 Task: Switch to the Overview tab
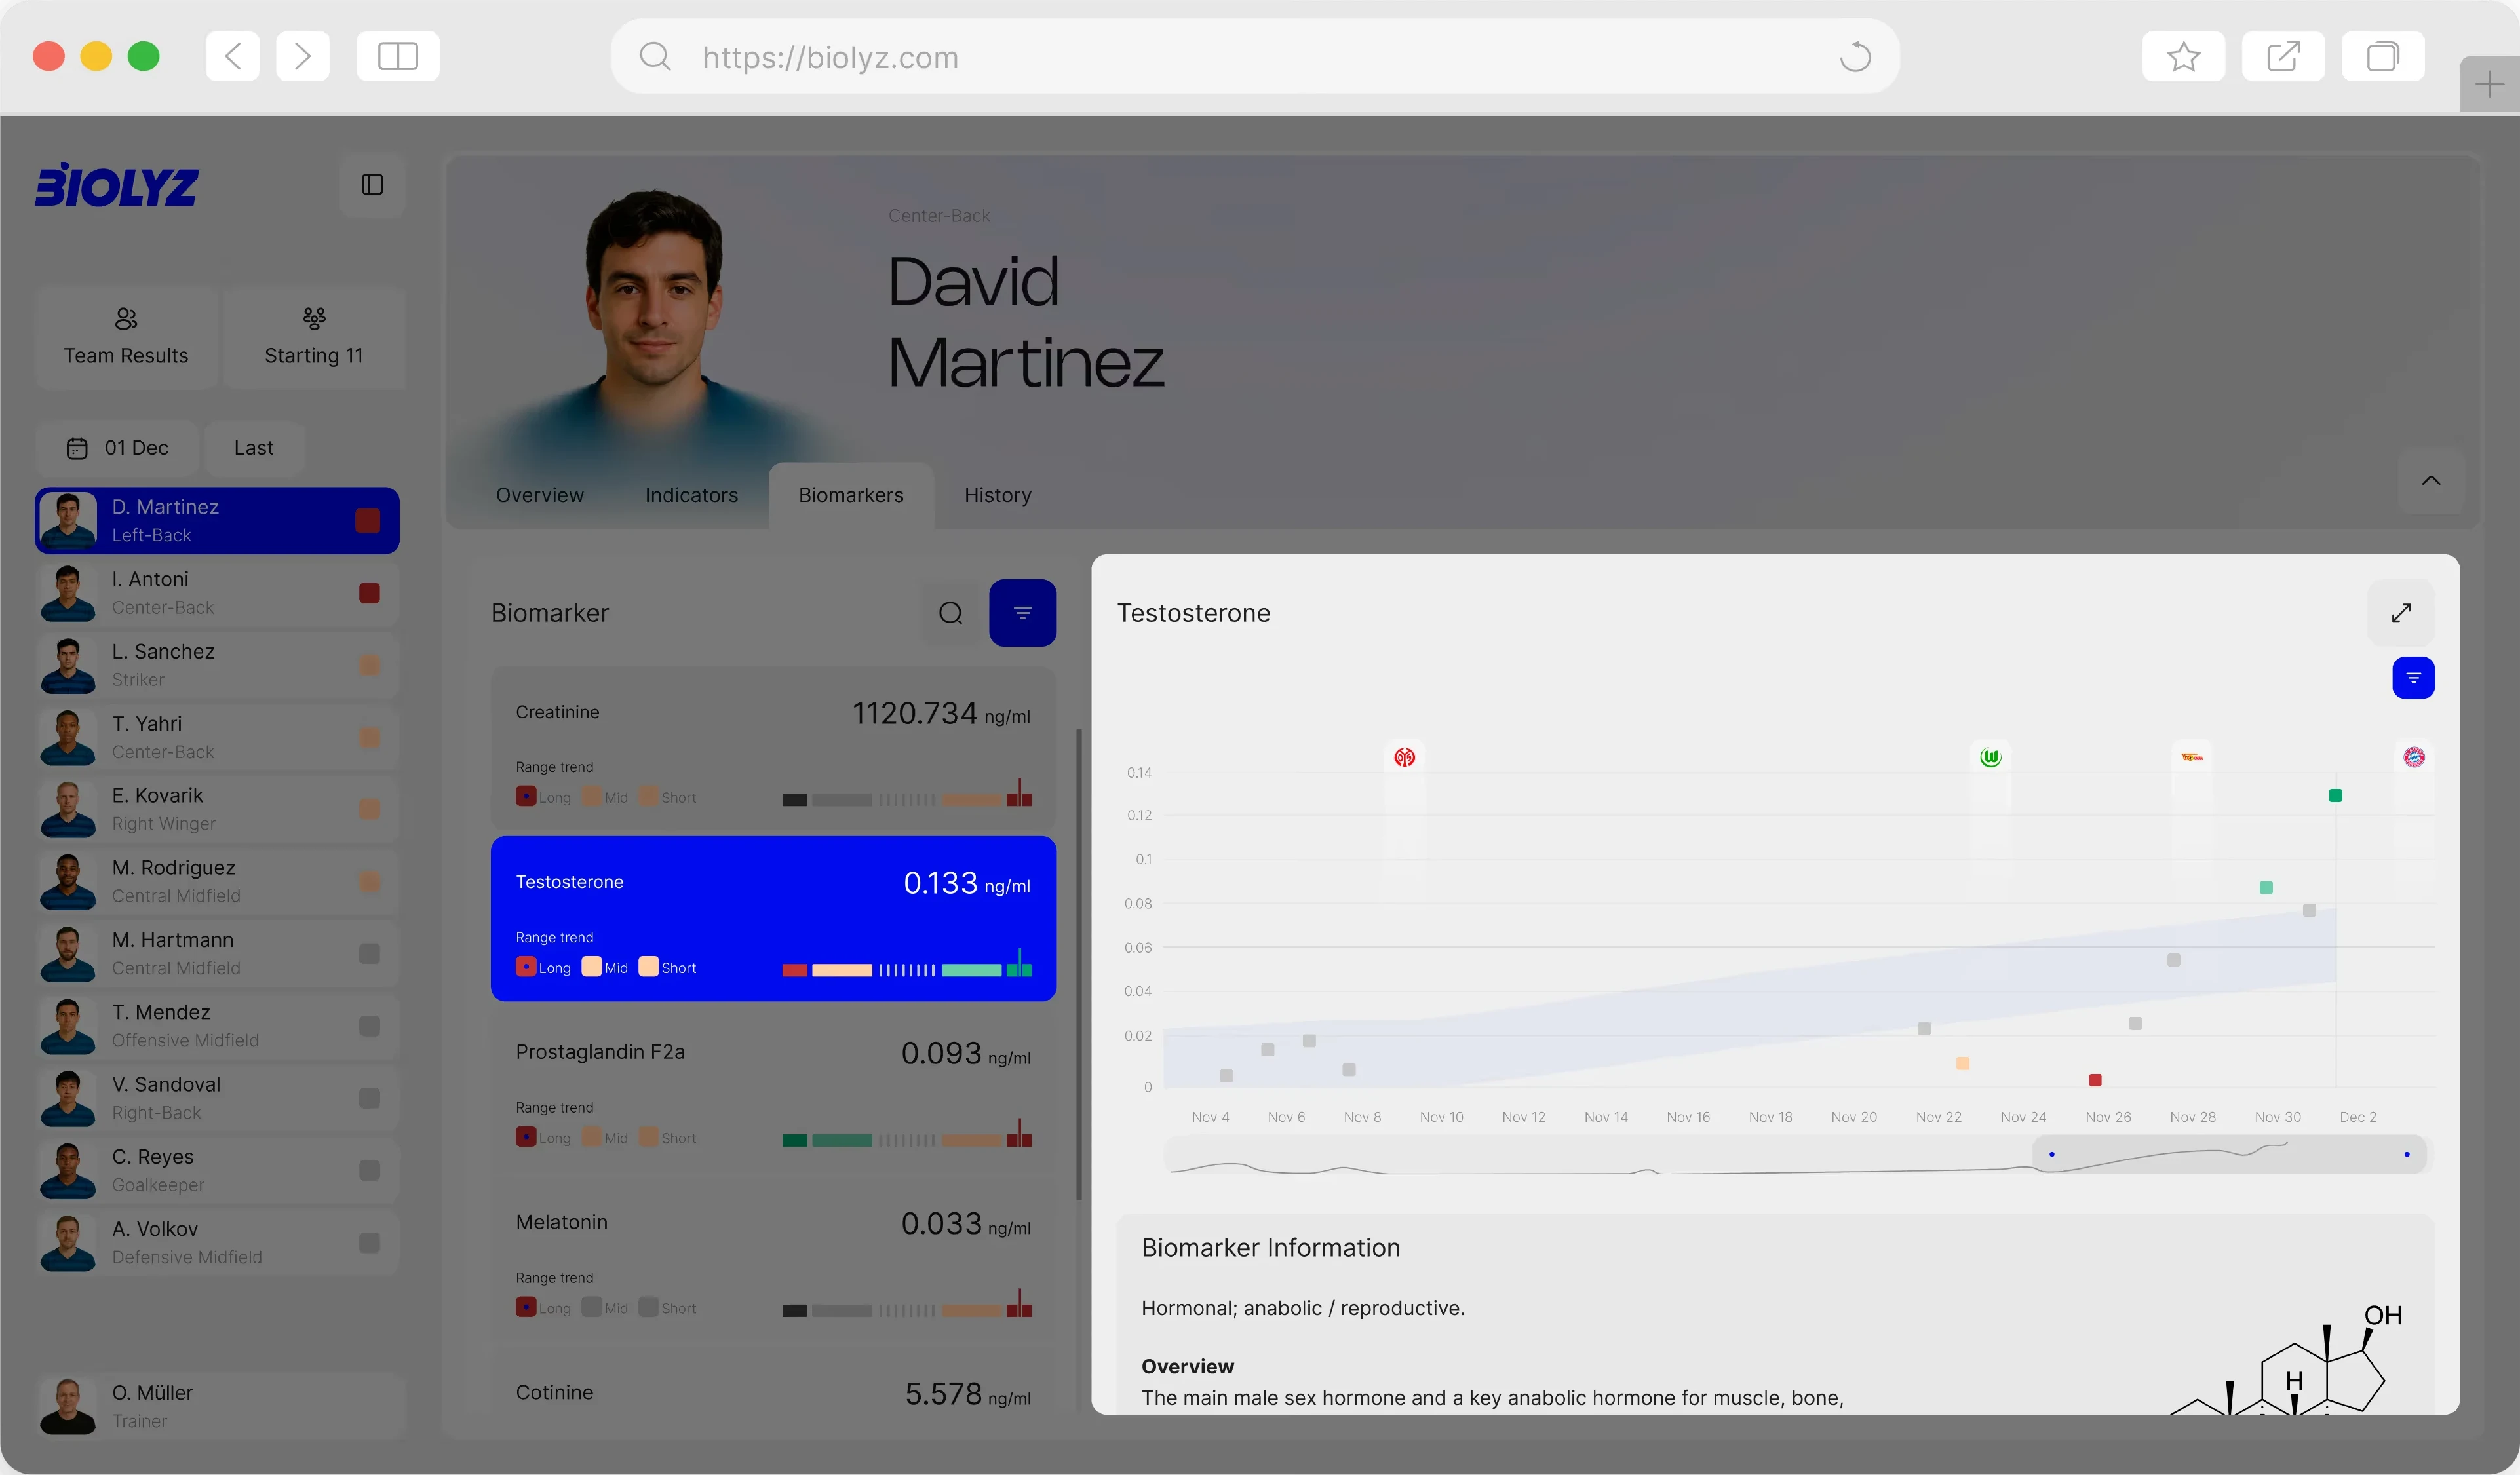[x=540, y=495]
